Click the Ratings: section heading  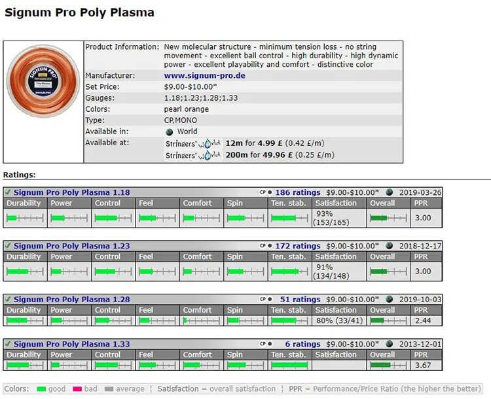(x=20, y=175)
